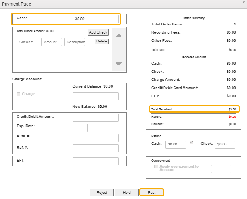
Task: Focus the Exp. Date field
Action: (x=80, y=128)
